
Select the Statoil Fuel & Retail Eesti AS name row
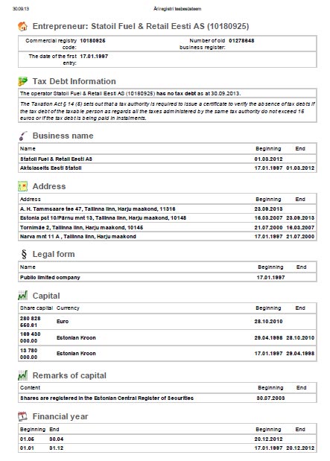pyautogui.click(x=168, y=159)
